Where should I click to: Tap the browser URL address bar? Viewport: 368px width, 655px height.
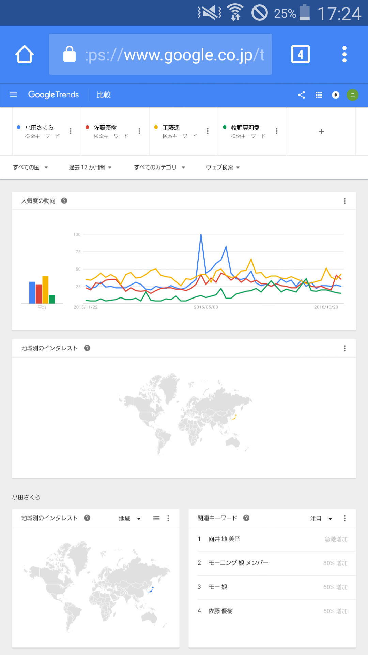[x=160, y=55]
